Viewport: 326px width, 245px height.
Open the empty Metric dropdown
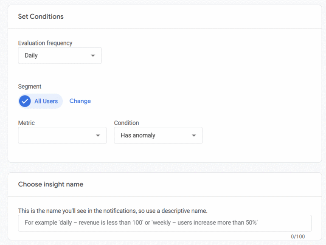[x=62, y=135]
